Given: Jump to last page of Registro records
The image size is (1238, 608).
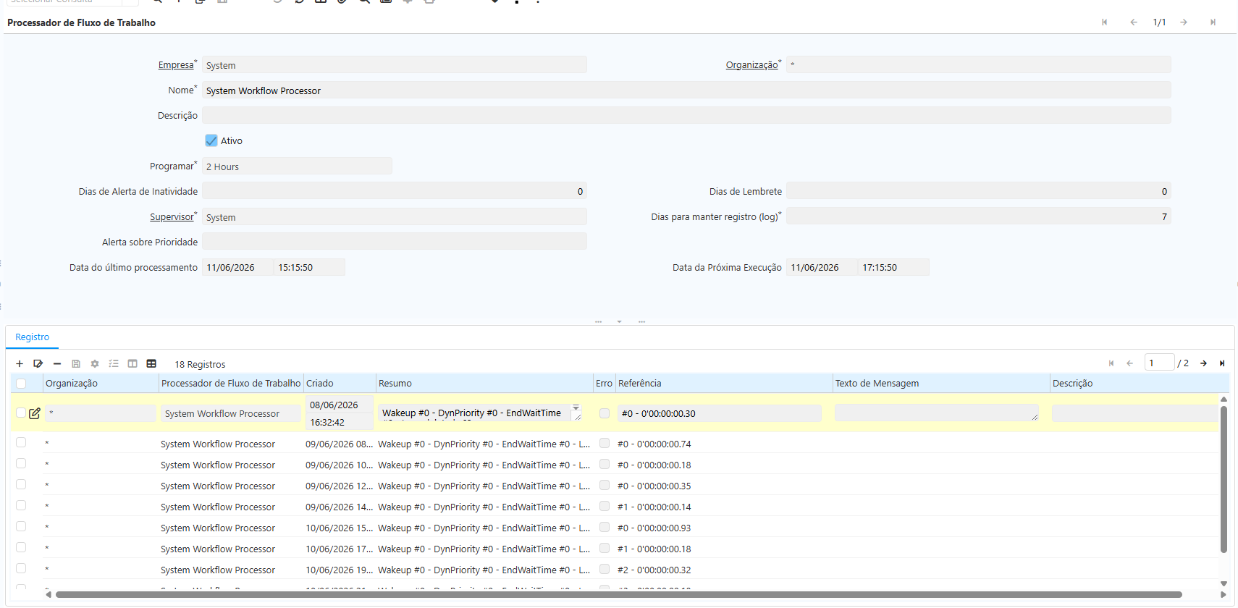Looking at the screenshot, I should click(x=1222, y=363).
